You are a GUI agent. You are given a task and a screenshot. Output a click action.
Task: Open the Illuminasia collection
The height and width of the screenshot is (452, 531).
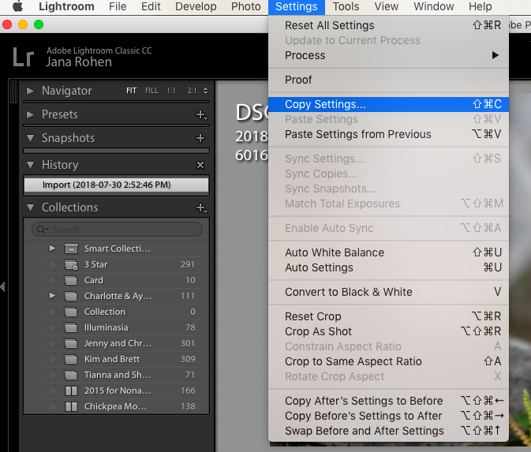106,327
